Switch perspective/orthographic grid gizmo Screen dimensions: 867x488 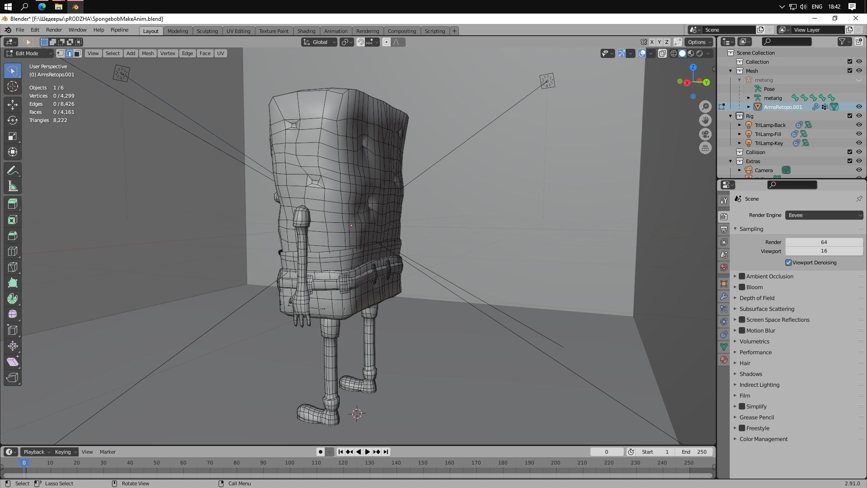(x=705, y=148)
